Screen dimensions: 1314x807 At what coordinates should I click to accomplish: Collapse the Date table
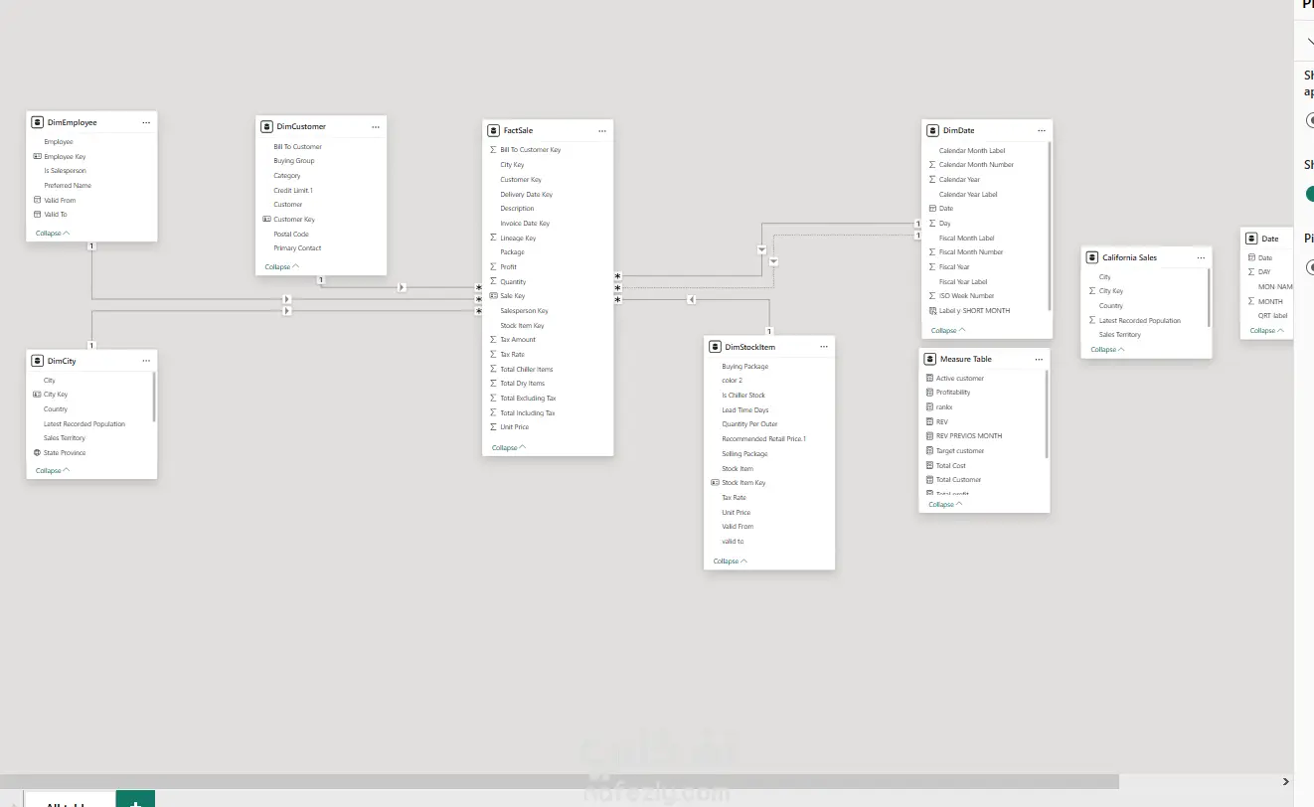click(1266, 330)
